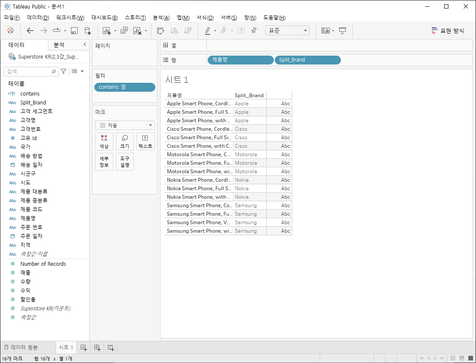The height and width of the screenshot is (363, 476).
Task: Click the New story tab icon
Action: tap(111, 348)
